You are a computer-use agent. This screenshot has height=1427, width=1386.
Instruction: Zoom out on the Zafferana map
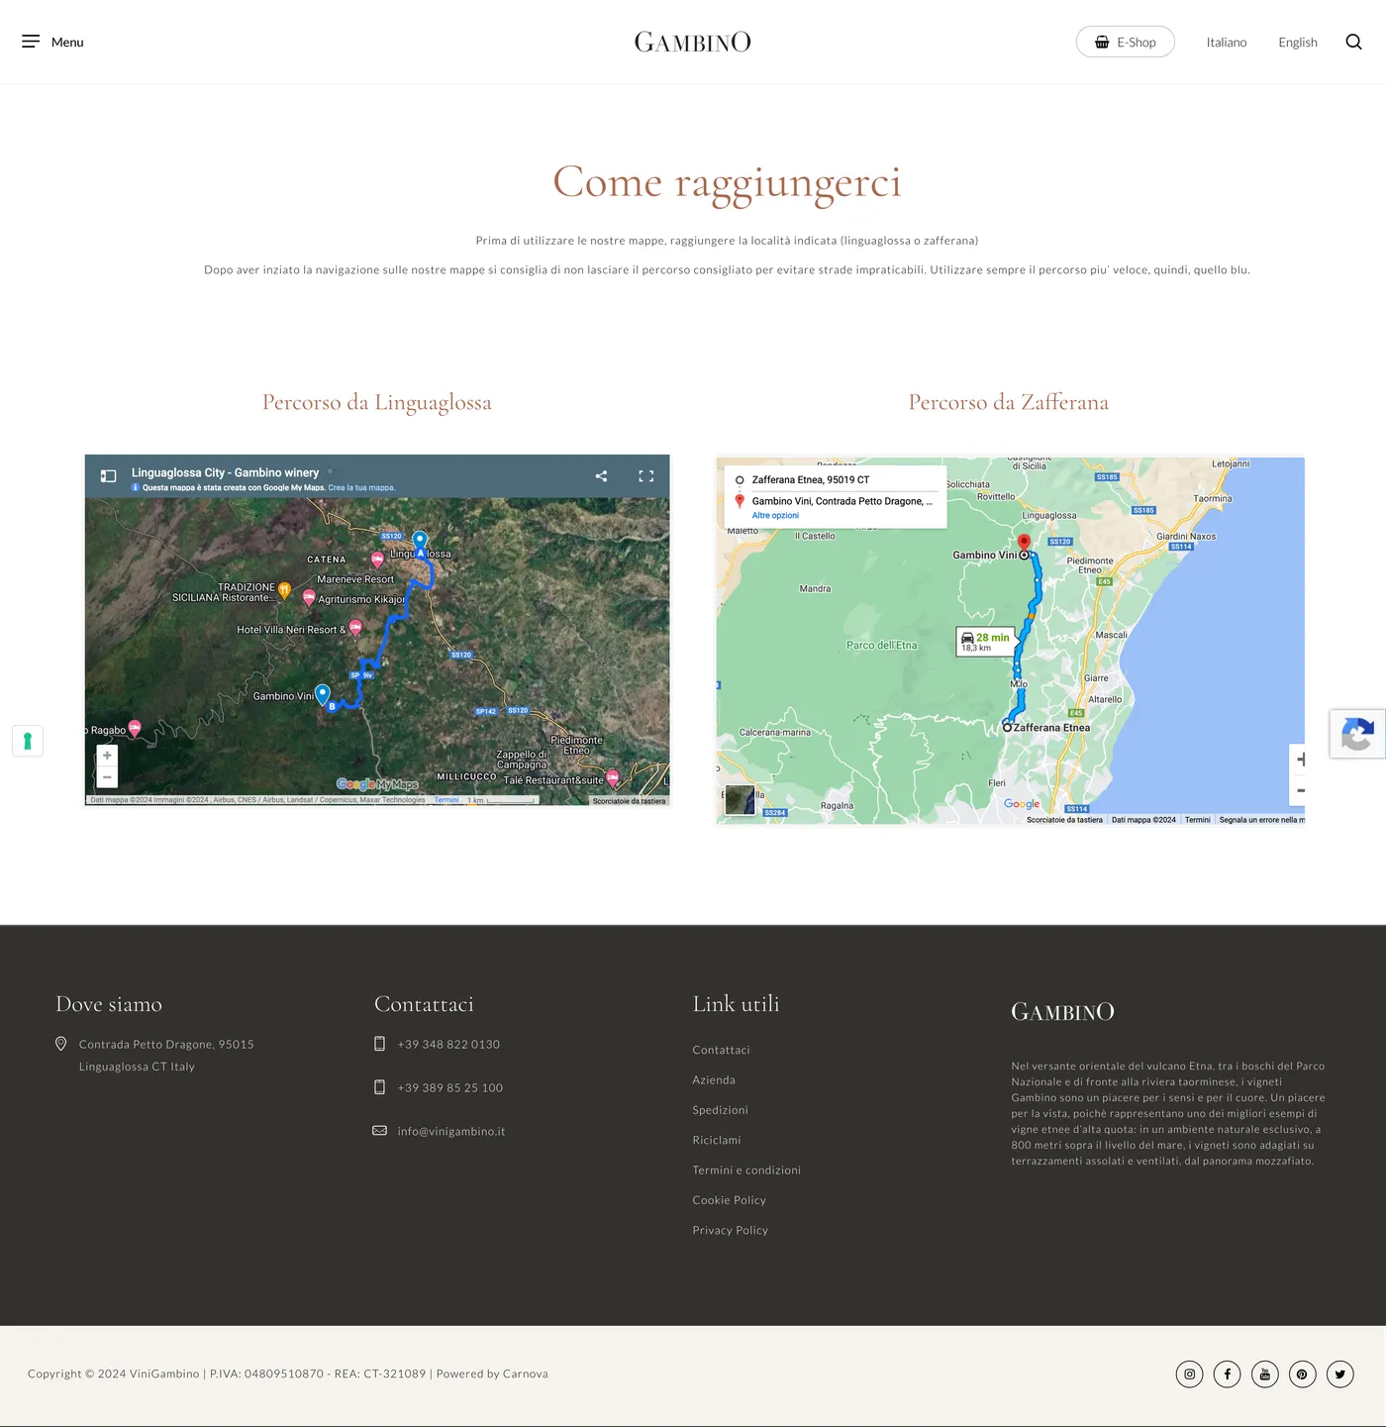point(1300,790)
